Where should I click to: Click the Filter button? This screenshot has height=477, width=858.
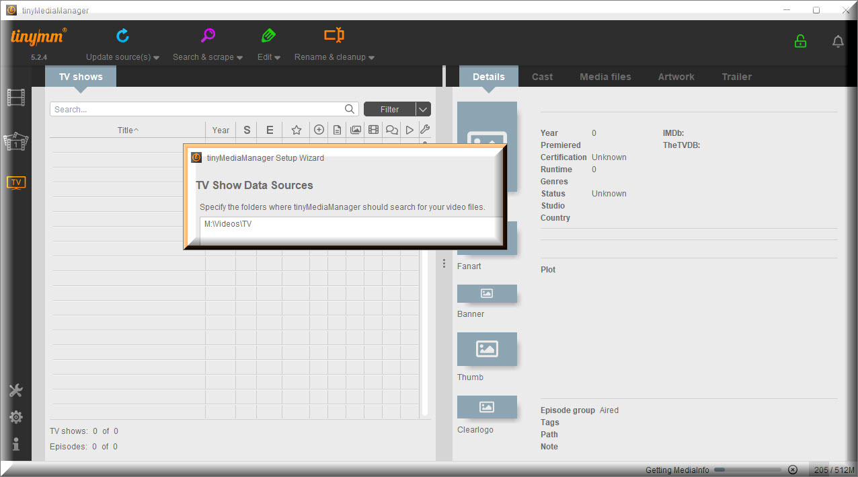(389, 109)
